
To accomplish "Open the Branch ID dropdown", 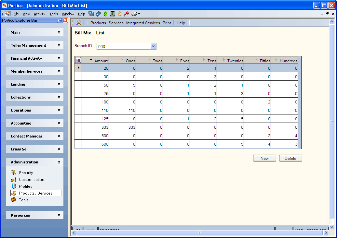I will (x=153, y=46).
